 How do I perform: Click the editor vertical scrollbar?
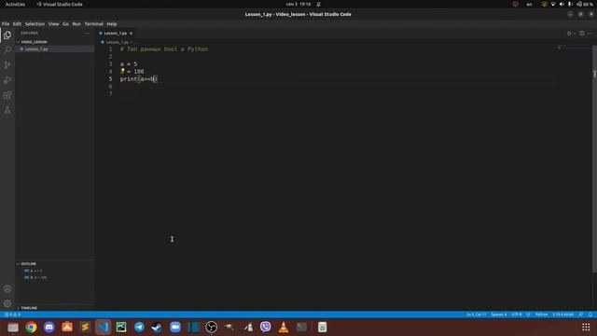click(594, 160)
